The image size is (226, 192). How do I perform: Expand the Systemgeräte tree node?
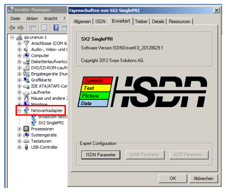tap(20, 135)
